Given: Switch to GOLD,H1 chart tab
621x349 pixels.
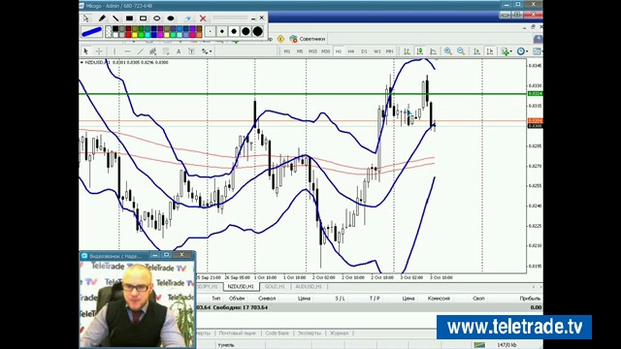Looking at the screenshot, I should (275, 287).
